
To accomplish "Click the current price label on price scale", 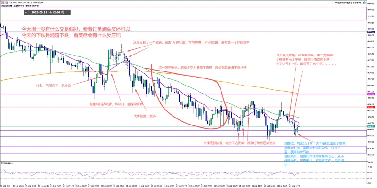I will (370, 126).
